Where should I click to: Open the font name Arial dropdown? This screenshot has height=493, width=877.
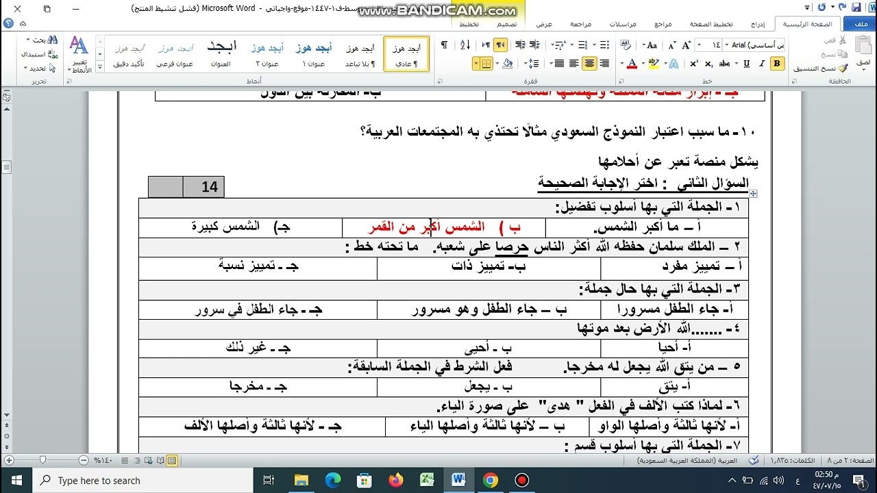click(726, 45)
